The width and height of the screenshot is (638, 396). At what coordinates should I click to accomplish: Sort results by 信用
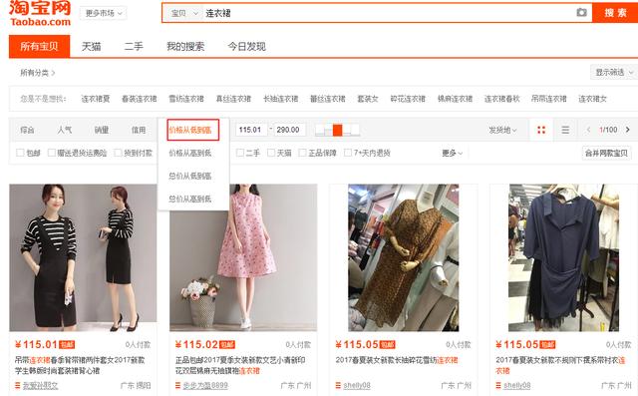click(x=139, y=130)
